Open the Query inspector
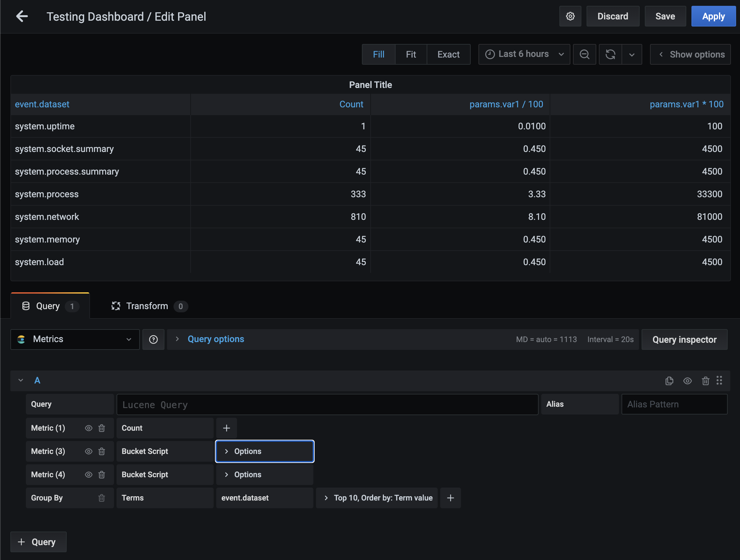Screen dimensions: 740x560 pyautogui.click(x=684, y=339)
